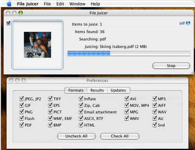Follow the pdf link
195x150 pixels.
pyautogui.click(x=182, y=23)
